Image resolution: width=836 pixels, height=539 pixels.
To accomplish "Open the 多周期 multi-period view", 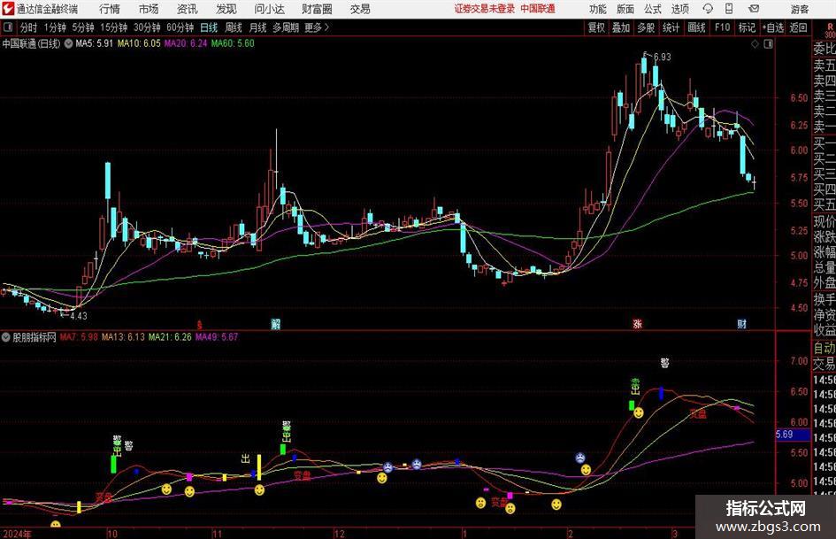I will click(285, 27).
